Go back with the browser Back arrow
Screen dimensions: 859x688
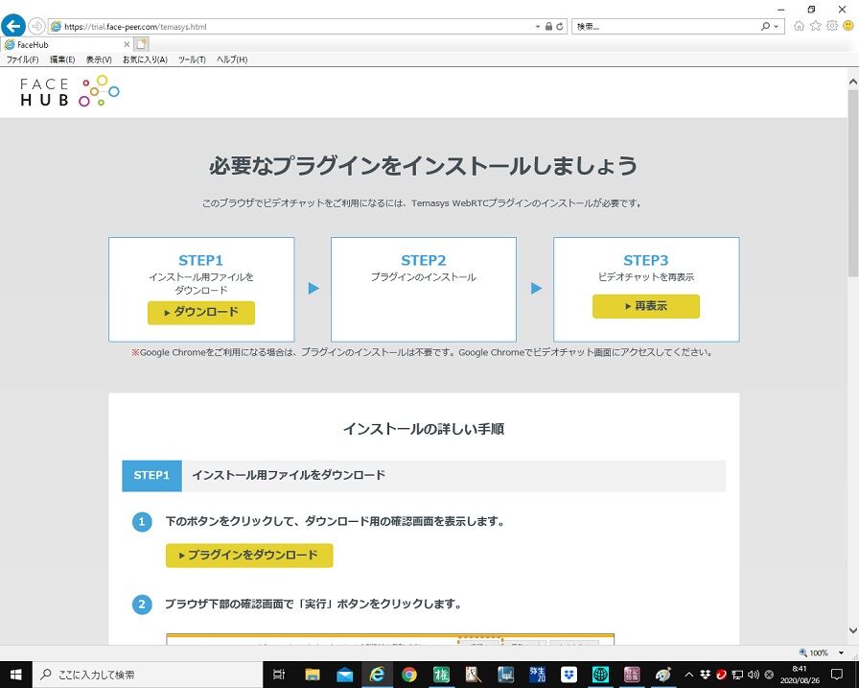(x=13, y=26)
